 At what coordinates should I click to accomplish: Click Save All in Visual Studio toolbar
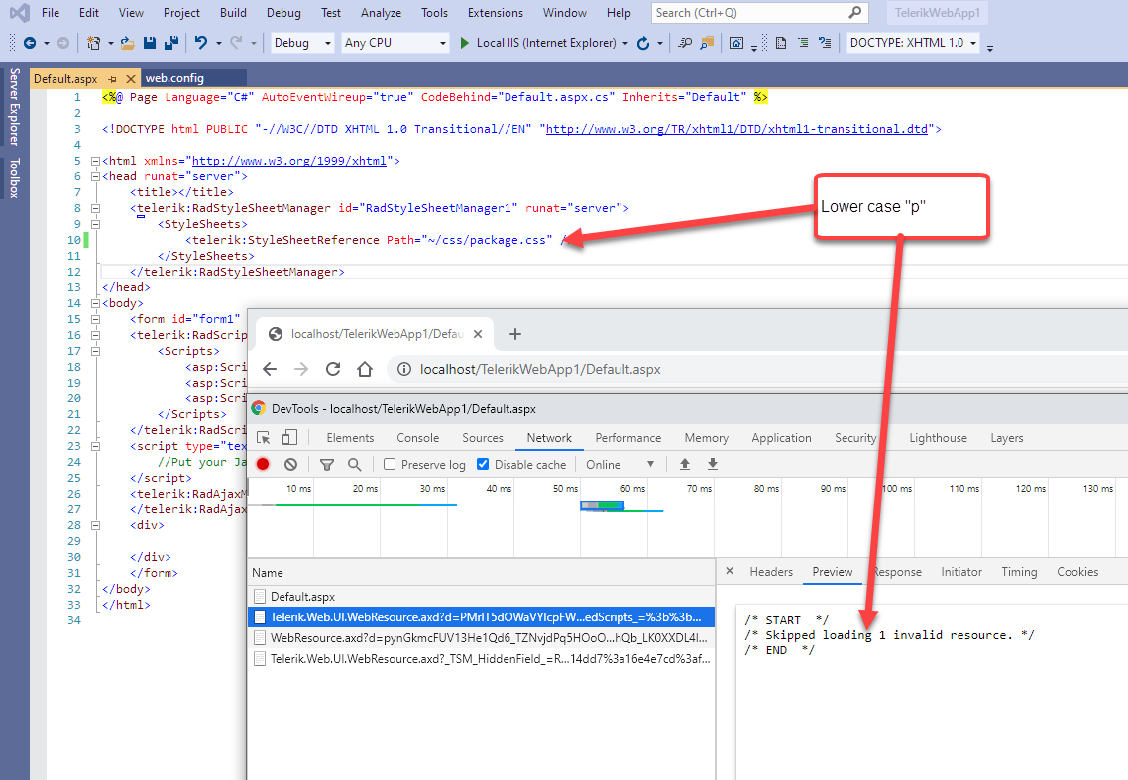170,43
